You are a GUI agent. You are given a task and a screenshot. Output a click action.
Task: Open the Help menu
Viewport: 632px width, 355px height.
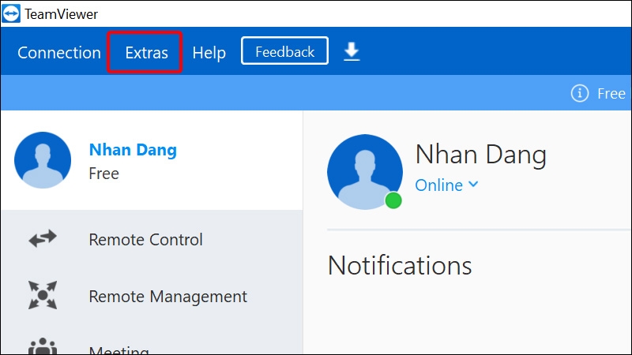tap(209, 53)
